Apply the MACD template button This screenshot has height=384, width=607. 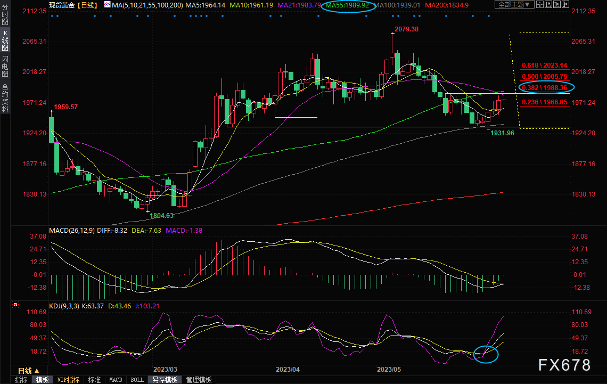pyautogui.click(x=116, y=380)
